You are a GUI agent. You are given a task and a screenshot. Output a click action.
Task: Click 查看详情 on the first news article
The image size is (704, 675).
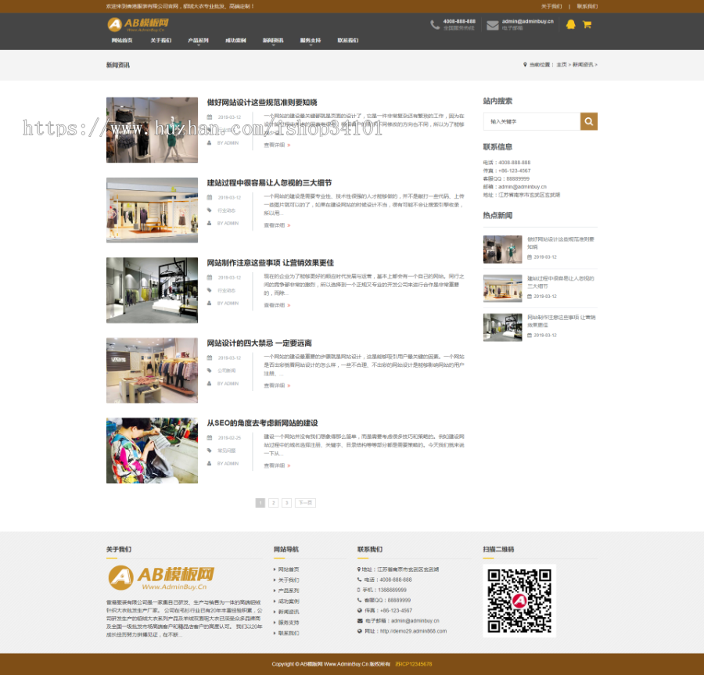coord(275,145)
